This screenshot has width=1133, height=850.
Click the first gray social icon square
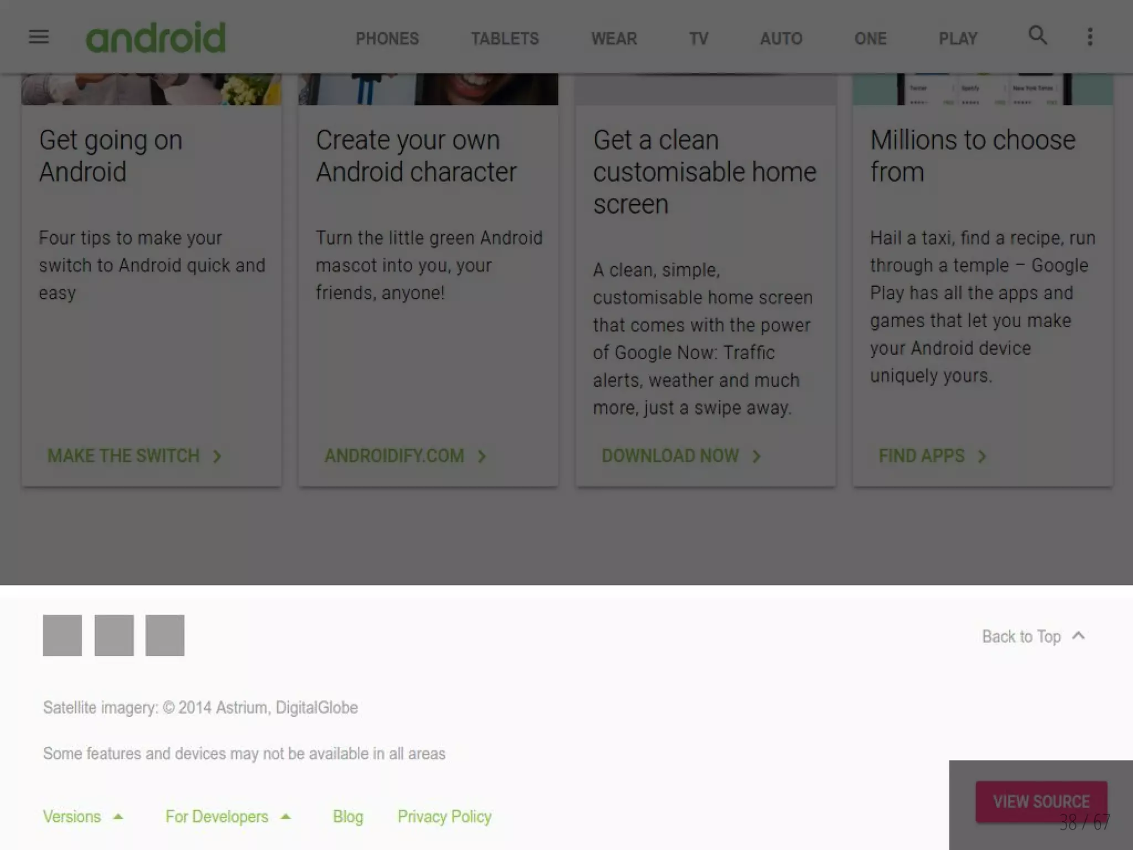click(63, 635)
